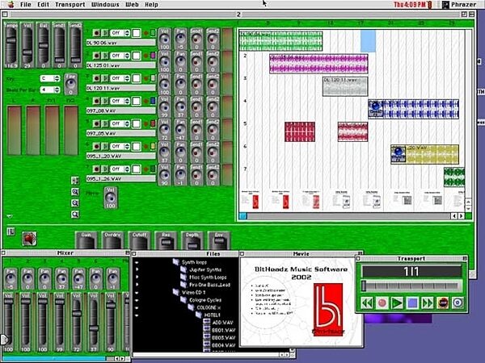Viewport: 485px width, 363px height.
Task: Click the blue color swatch on the 097_08.WAV track
Action: click(x=153, y=101)
